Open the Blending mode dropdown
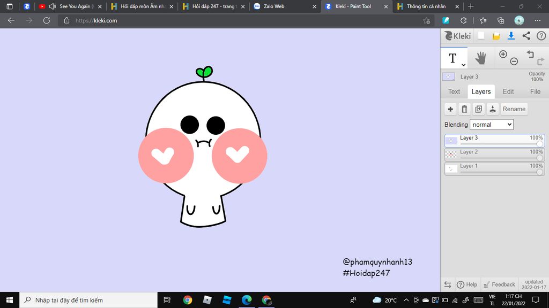This screenshot has height=308, width=549. (x=492, y=125)
